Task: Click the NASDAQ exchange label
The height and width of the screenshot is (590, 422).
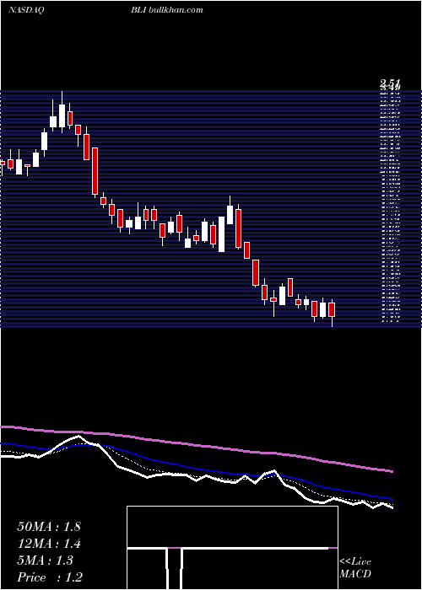Action: (26, 10)
